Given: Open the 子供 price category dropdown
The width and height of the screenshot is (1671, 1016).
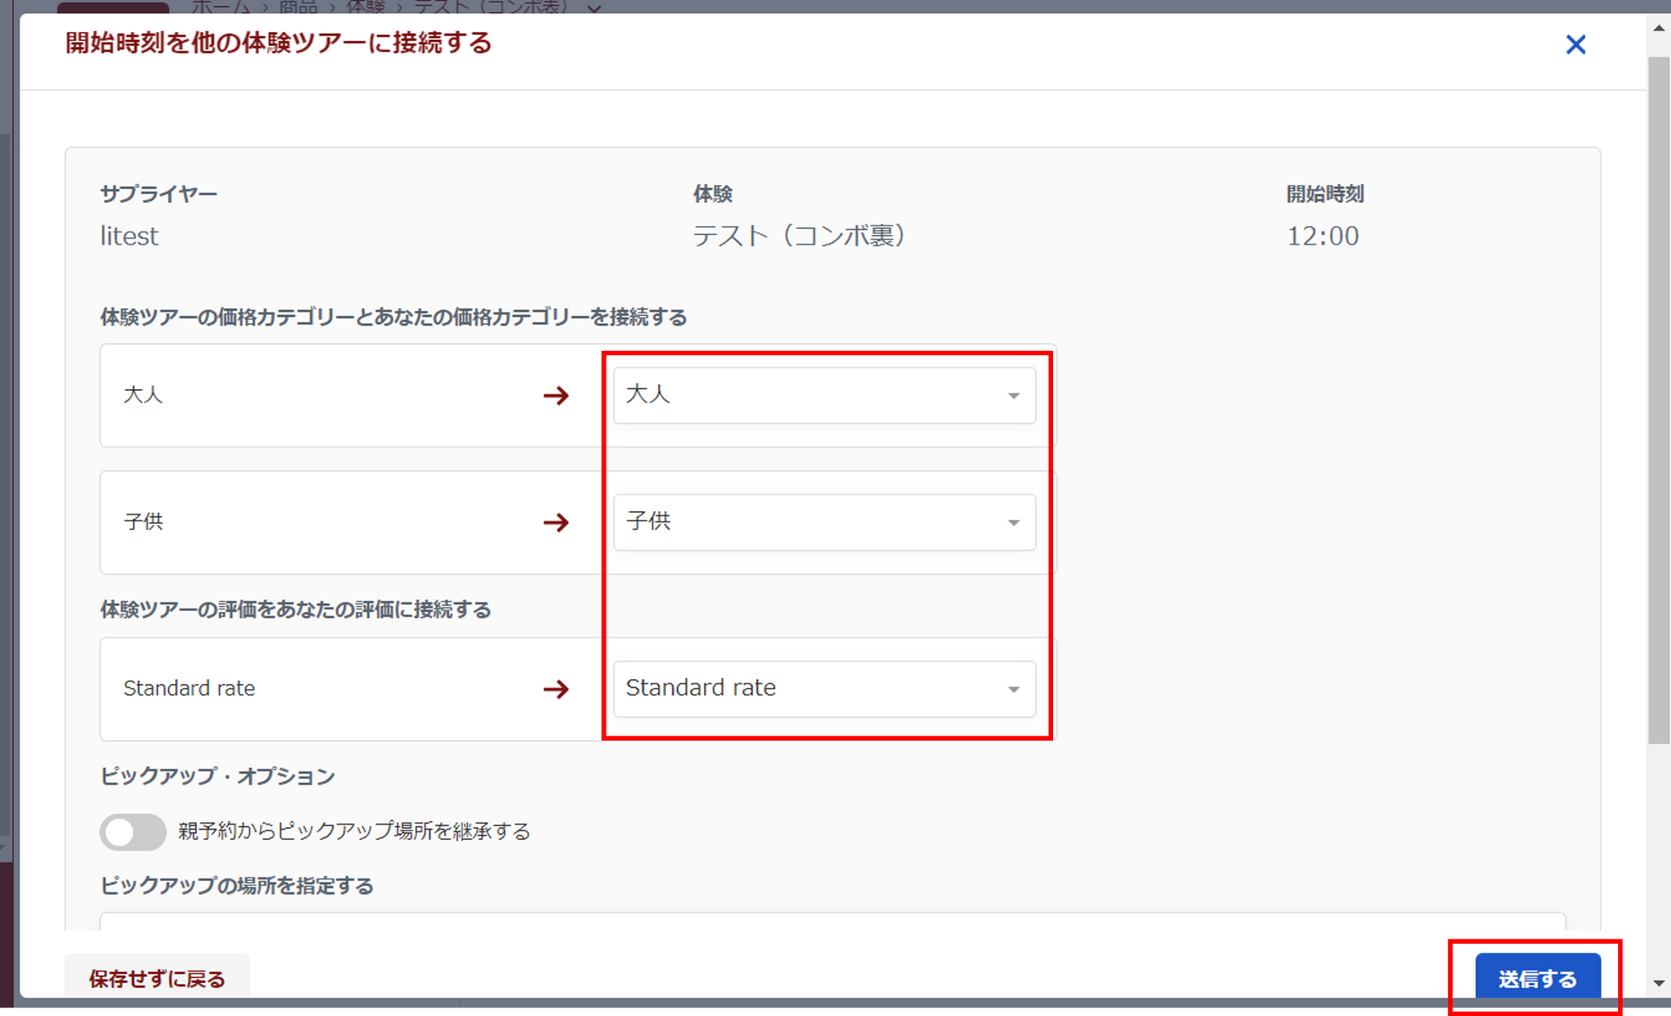Looking at the screenshot, I should coord(824,522).
